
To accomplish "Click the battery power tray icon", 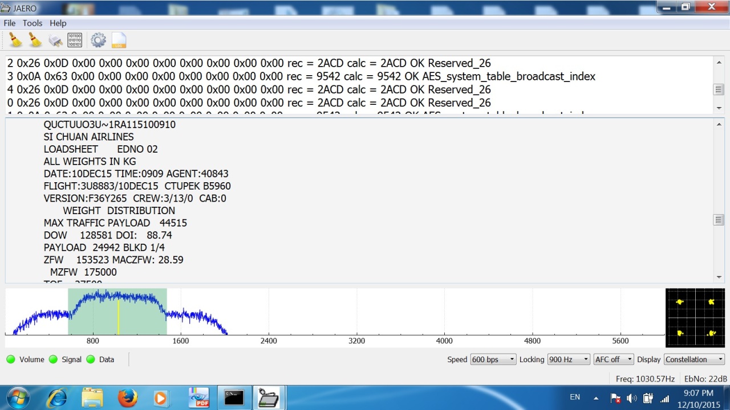I will 648,398.
